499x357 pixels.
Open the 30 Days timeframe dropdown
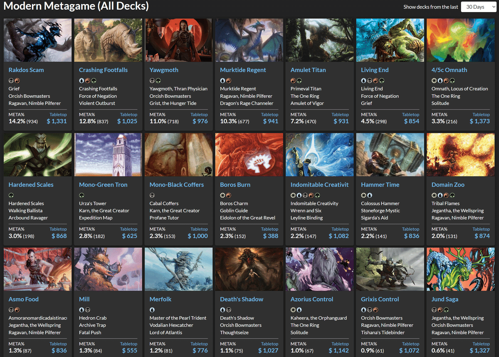(479, 7)
